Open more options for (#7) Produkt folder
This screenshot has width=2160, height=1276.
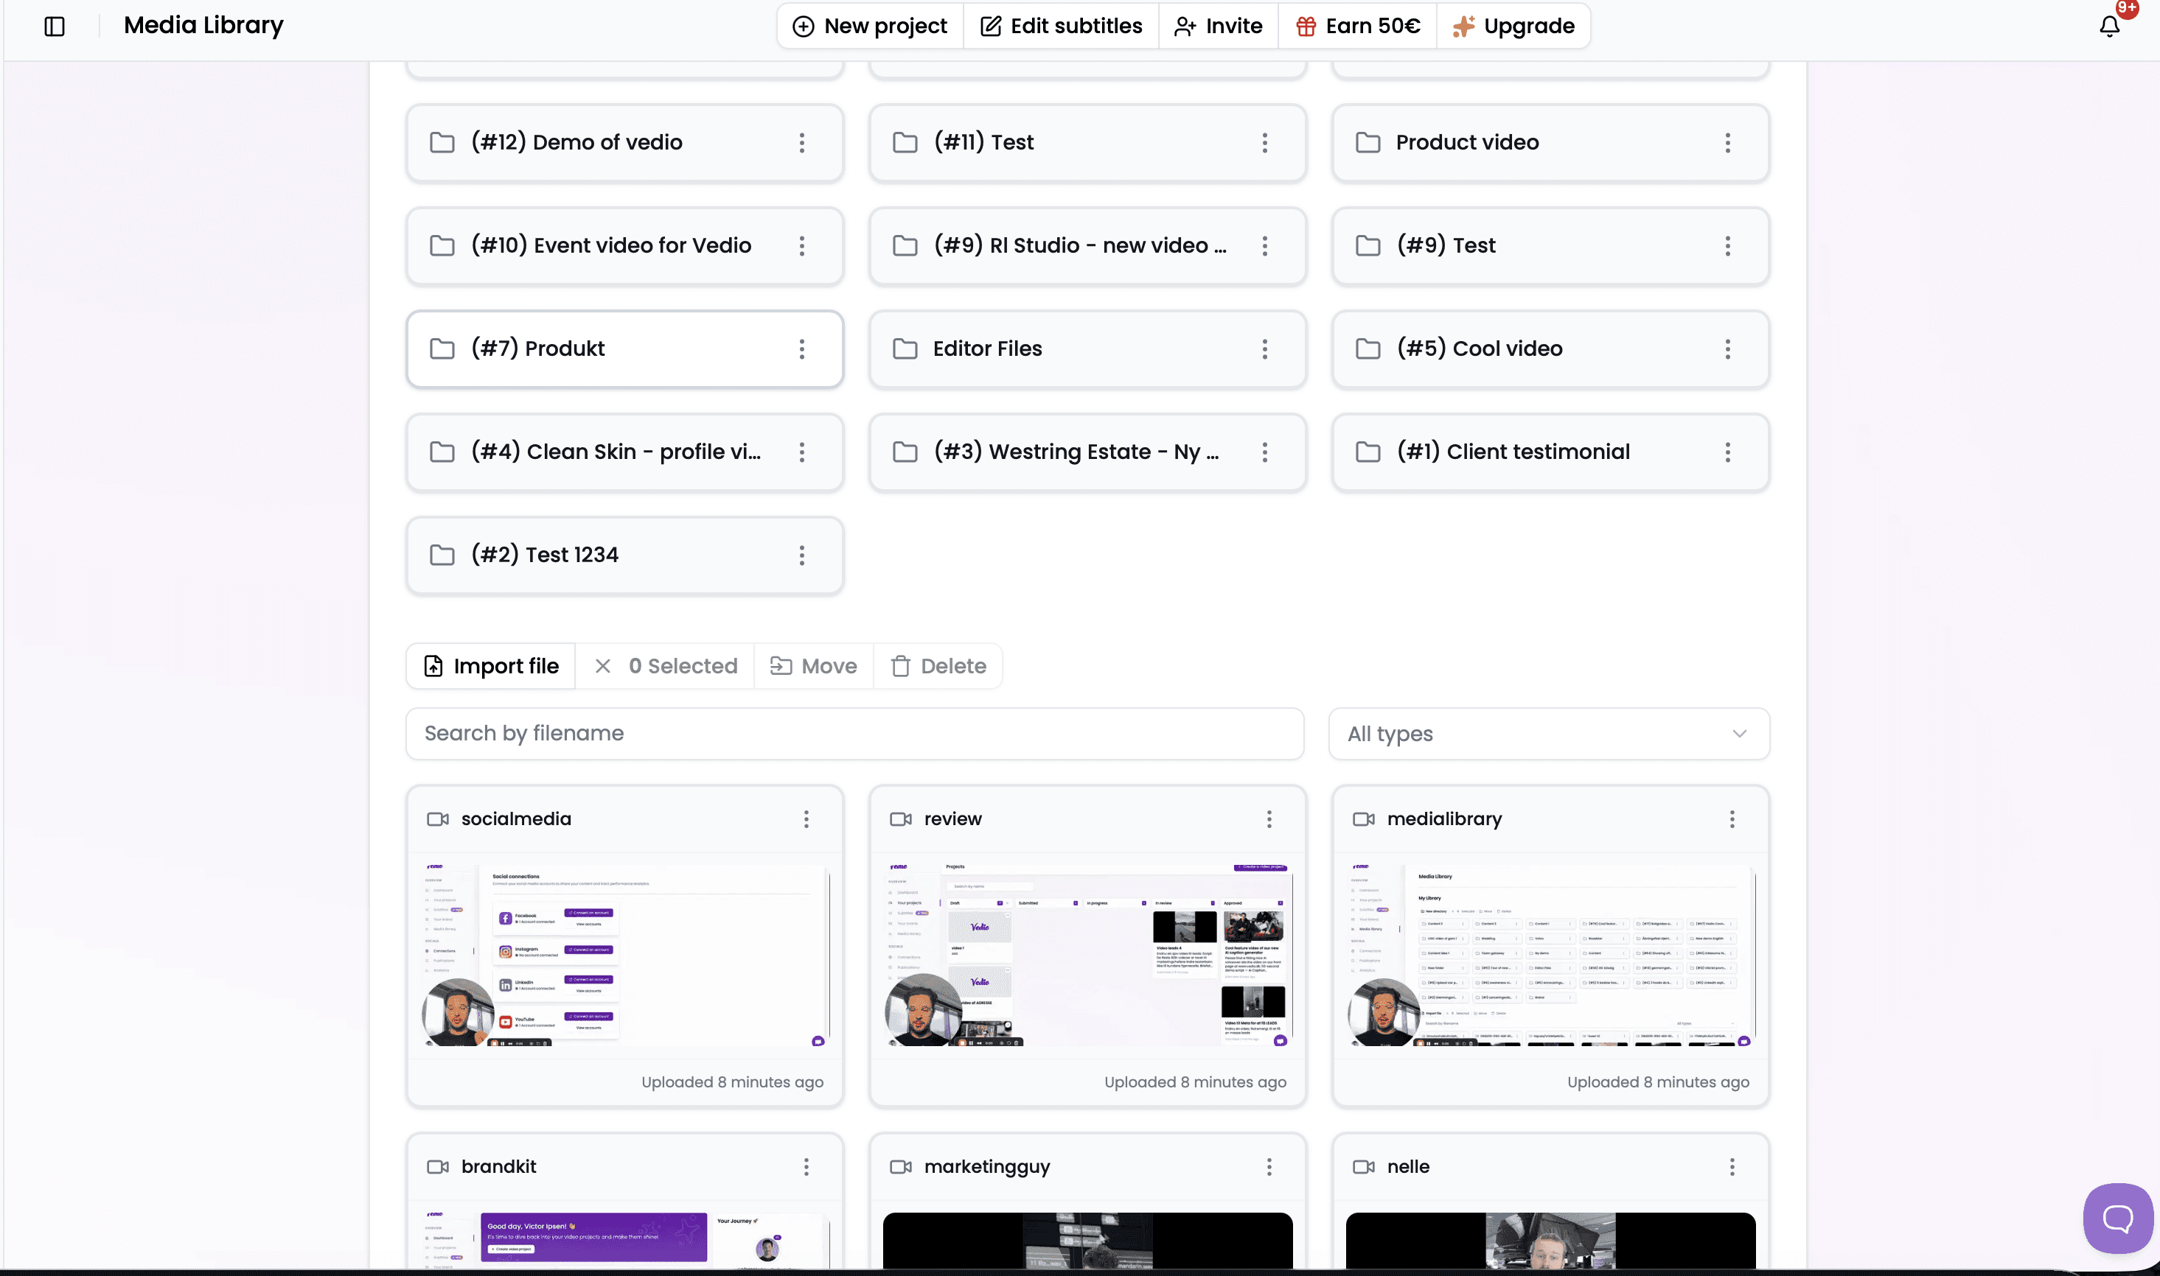tap(802, 348)
